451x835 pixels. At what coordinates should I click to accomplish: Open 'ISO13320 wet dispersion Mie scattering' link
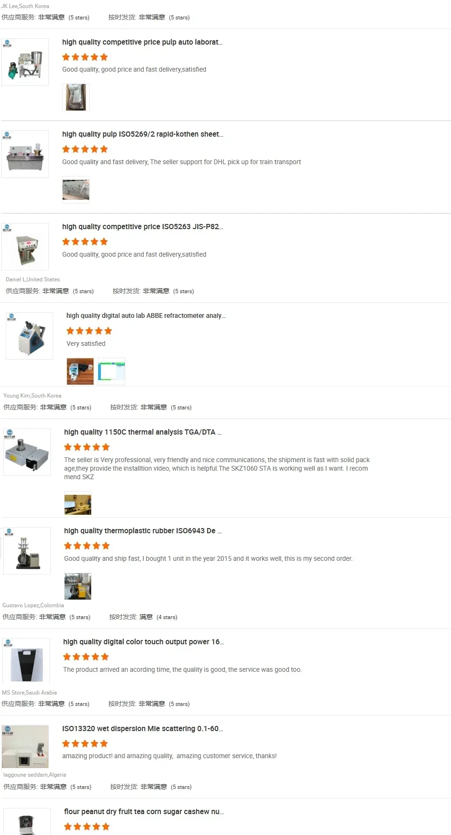coord(142,729)
